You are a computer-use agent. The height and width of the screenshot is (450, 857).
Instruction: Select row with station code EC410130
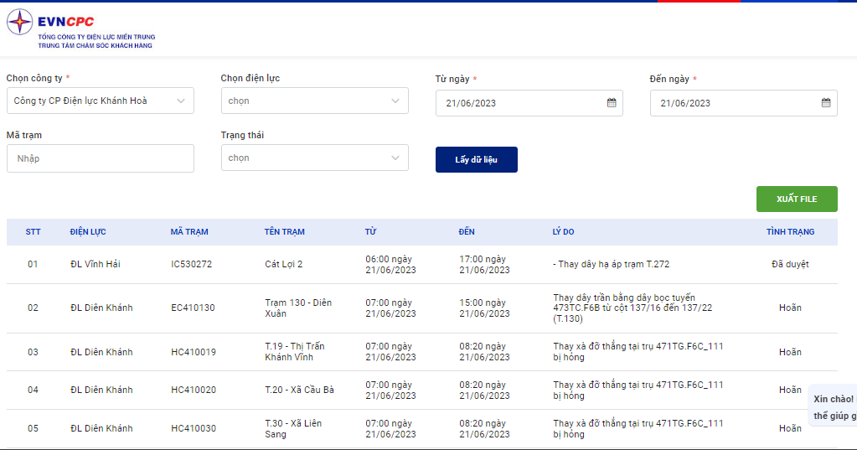193,308
